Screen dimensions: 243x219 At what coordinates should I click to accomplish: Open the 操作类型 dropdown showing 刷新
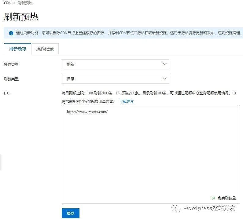116,64
